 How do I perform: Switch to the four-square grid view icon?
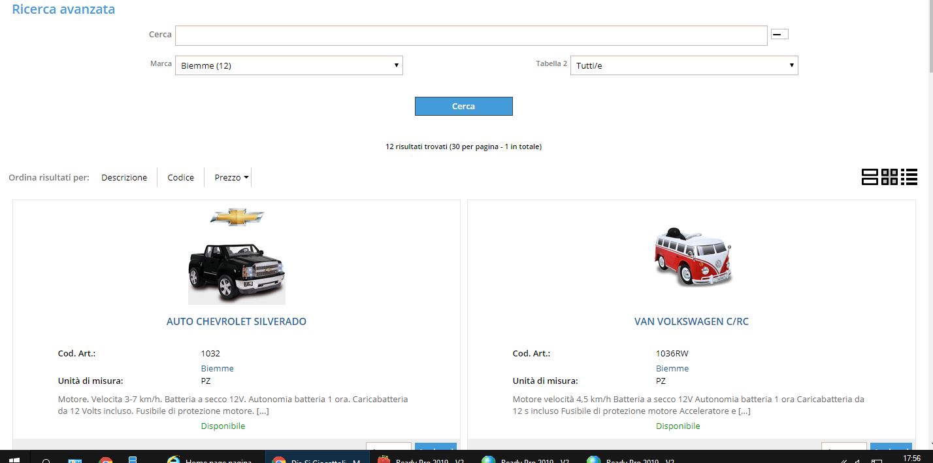pos(889,177)
